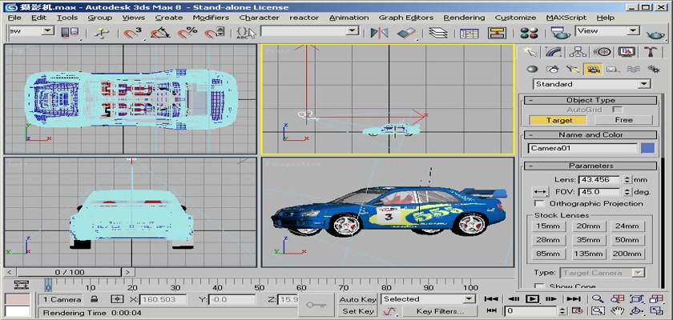The height and width of the screenshot is (320, 673).
Task: Open the Layer Manager icon
Action: [437, 33]
